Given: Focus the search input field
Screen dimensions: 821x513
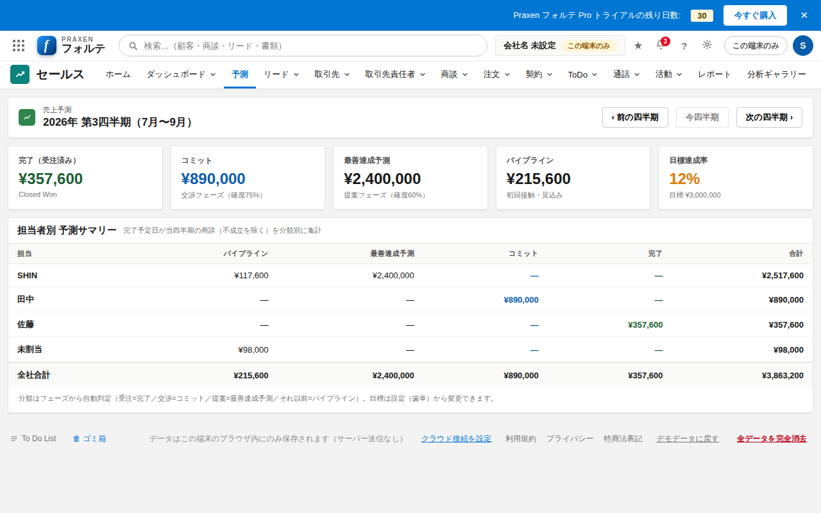Looking at the screenshot, I should pos(303,46).
